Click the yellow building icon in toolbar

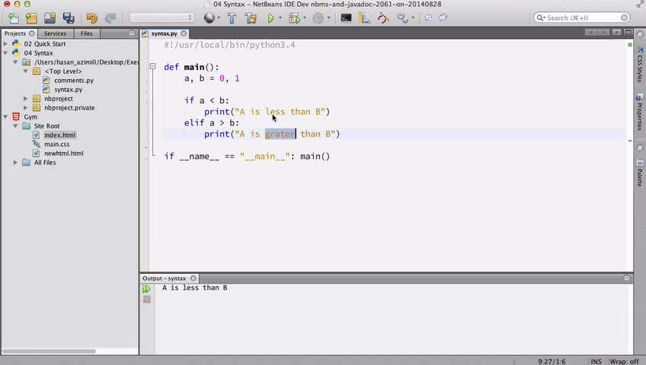point(364,18)
